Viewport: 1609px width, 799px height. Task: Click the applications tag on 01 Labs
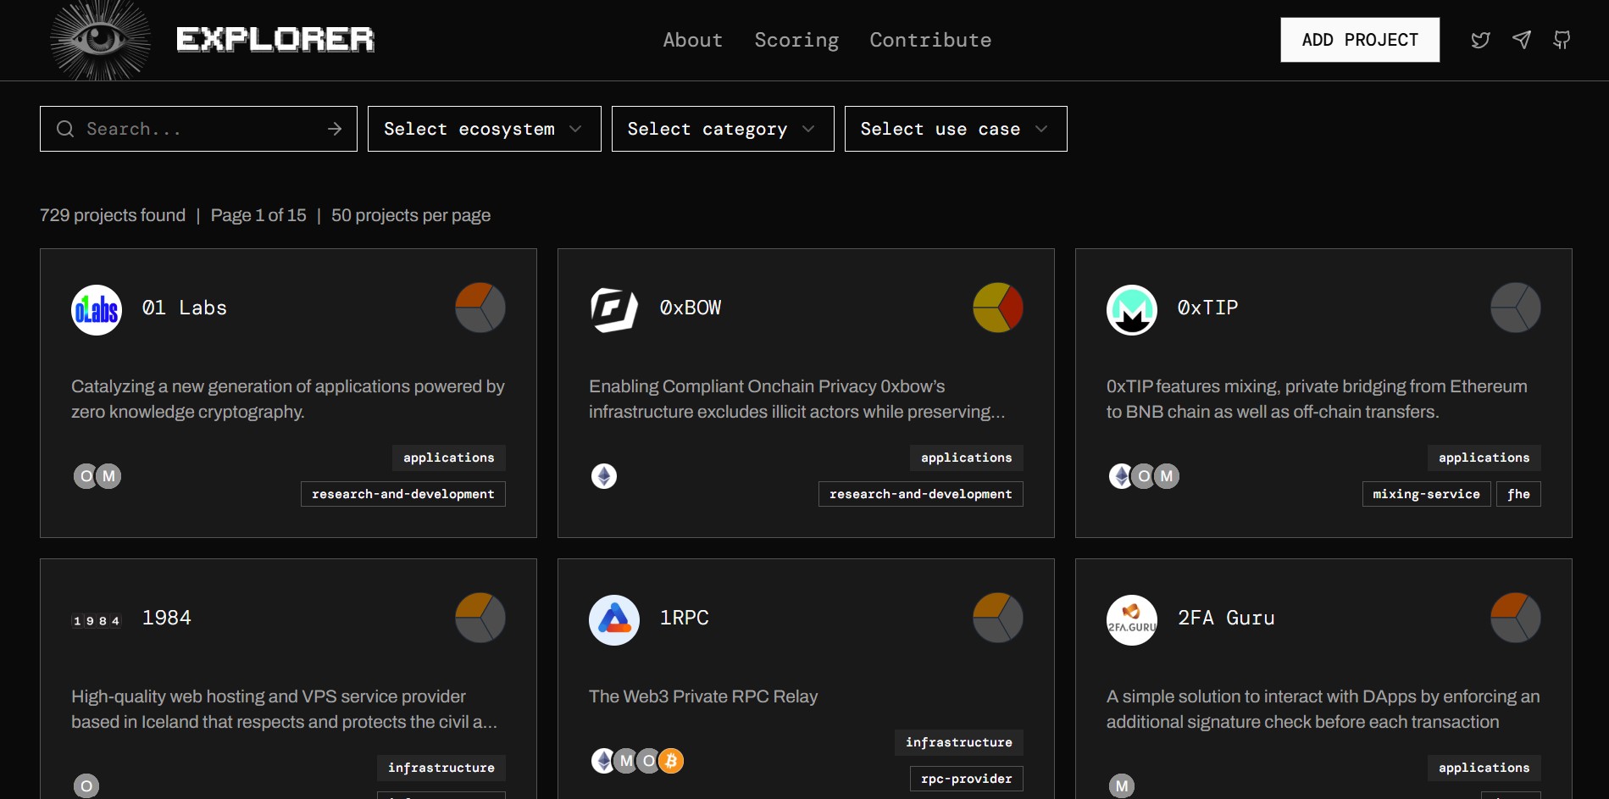point(448,458)
